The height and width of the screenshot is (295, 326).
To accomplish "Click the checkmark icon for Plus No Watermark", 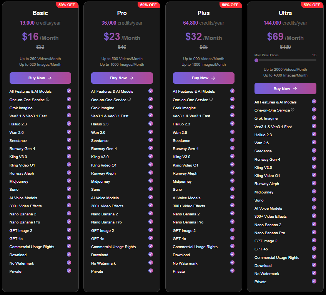I will 233,263.
